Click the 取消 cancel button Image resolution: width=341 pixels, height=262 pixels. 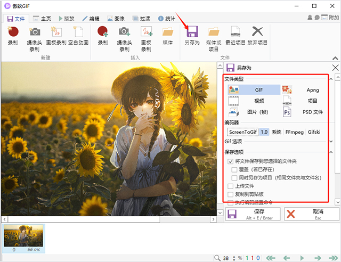[x=312, y=214]
